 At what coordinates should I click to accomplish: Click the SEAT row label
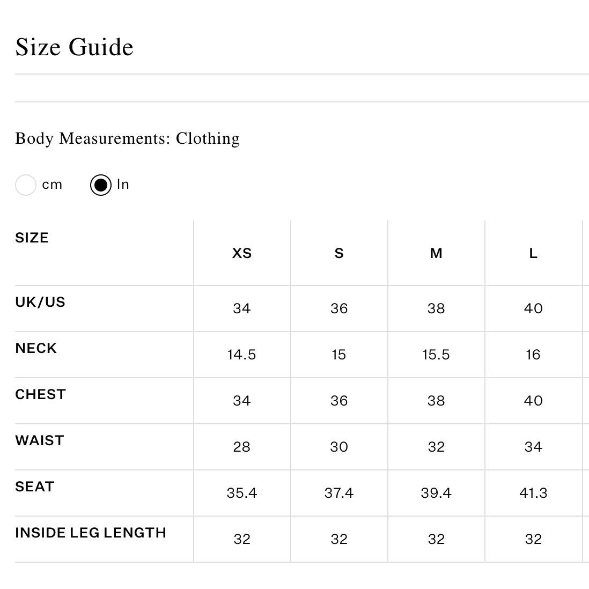35,487
